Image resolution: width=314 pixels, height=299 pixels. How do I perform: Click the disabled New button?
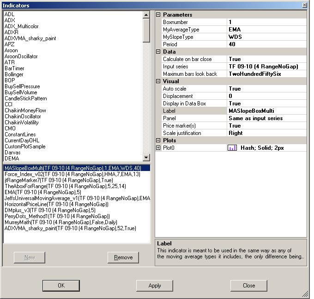pos(30,257)
